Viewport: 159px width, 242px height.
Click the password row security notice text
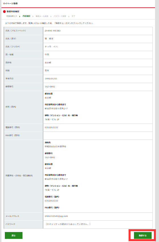[68, 224]
